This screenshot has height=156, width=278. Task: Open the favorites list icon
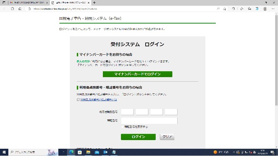click(242, 9)
